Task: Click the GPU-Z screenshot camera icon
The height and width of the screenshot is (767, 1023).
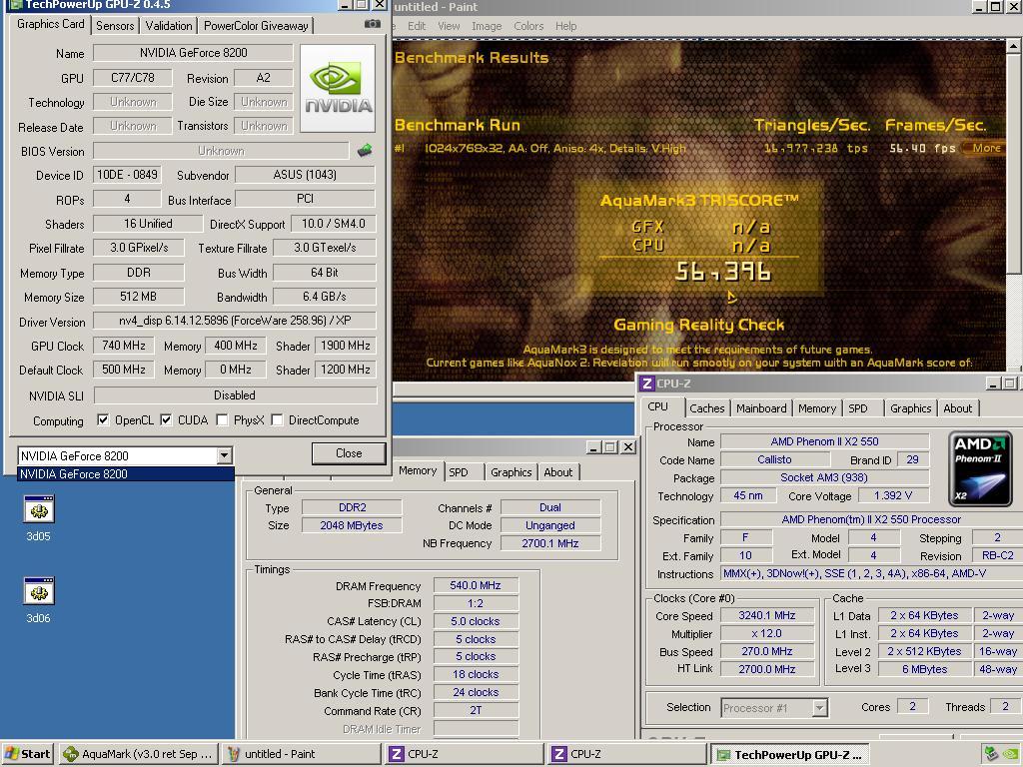Action: pyautogui.click(x=372, y=24)
